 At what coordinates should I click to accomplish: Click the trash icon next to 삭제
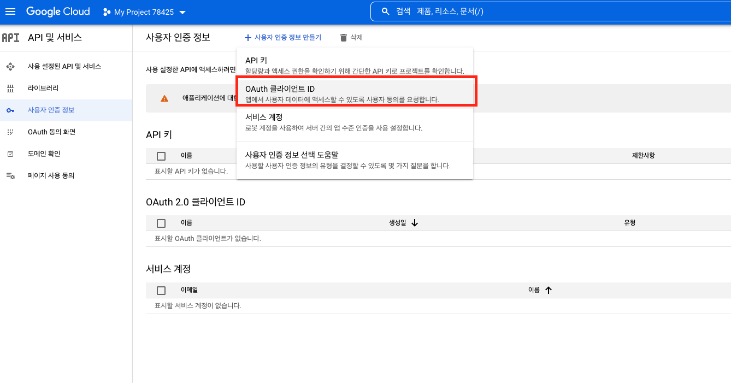point(343,38)
